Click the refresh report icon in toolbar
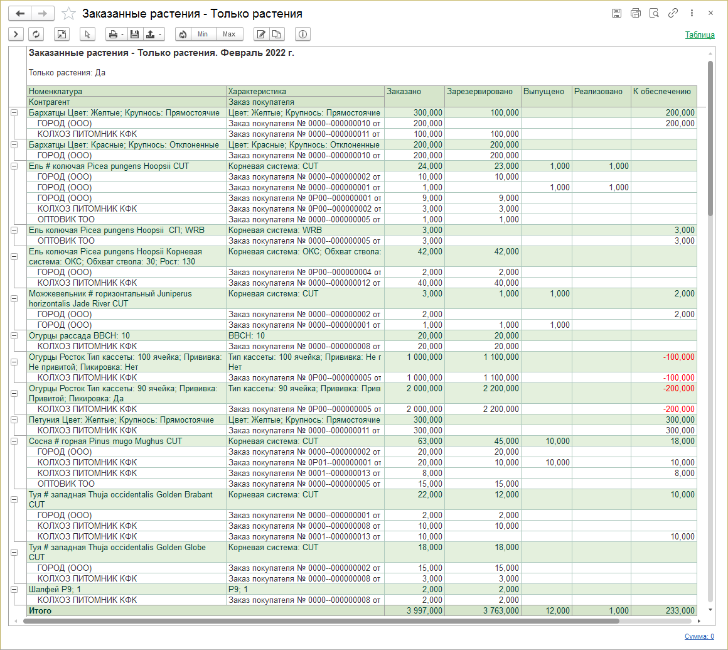 click(x=36, y=35)
